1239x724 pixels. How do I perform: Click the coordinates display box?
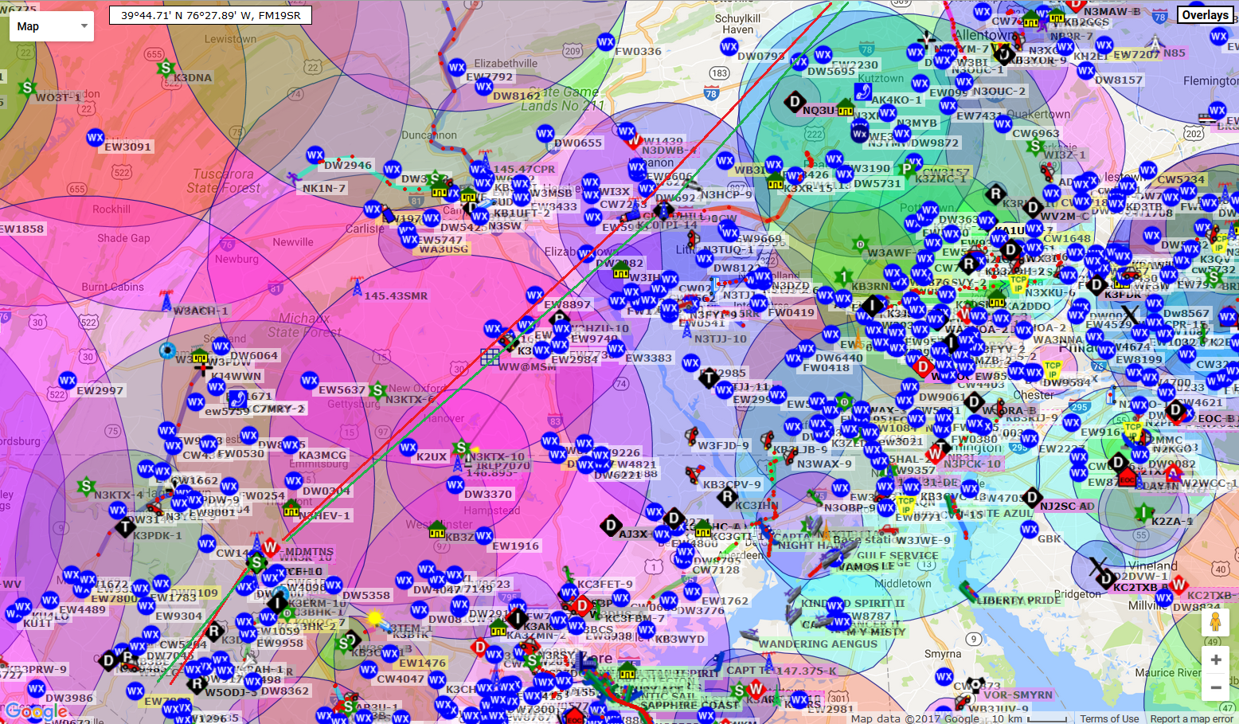tap(210, 15)
